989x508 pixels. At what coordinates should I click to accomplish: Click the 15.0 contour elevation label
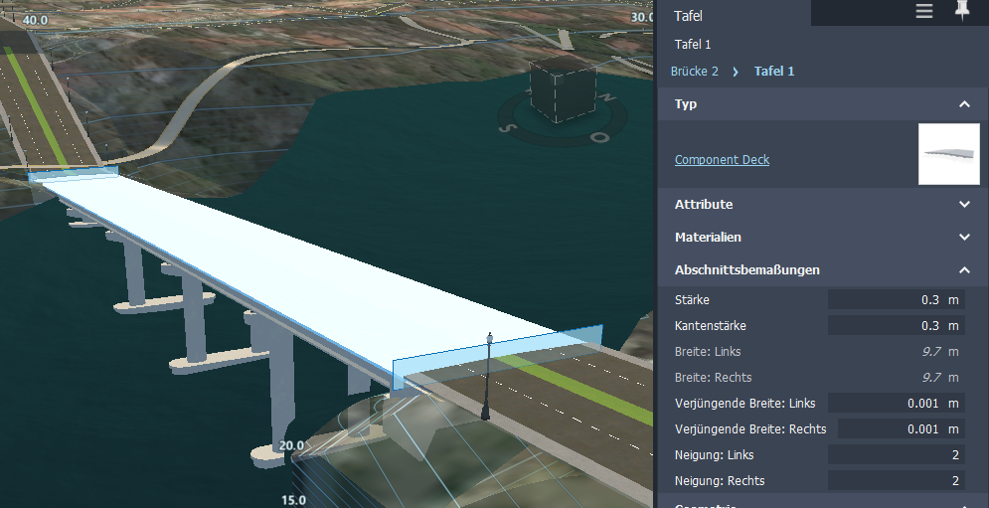tap(294, 500)
